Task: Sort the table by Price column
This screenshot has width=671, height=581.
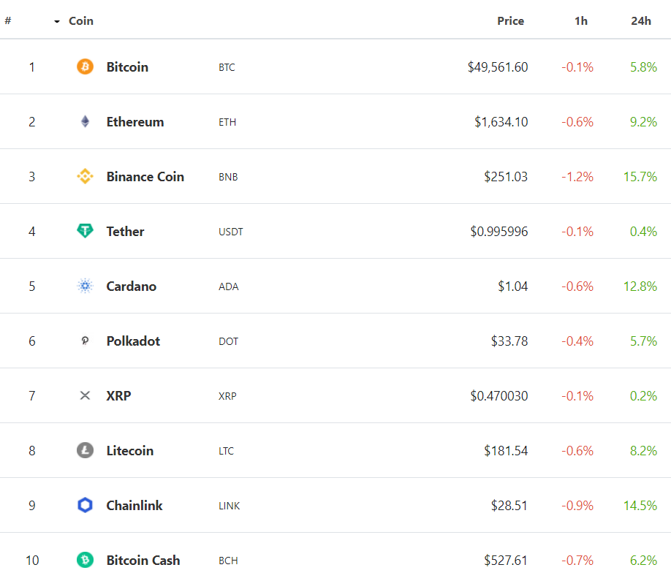Action: (510, 21)
